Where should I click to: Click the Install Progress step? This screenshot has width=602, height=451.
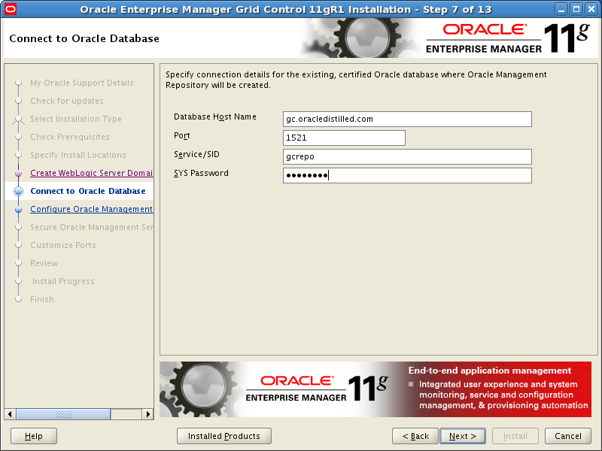(63, 281)
